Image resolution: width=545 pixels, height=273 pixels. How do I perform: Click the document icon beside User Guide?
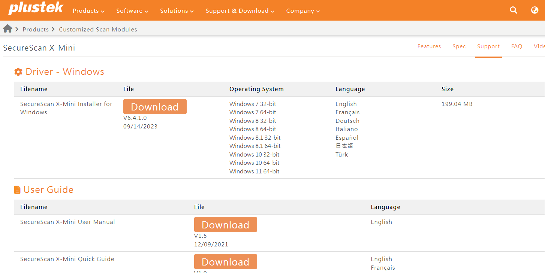click(x=17, y=190)
